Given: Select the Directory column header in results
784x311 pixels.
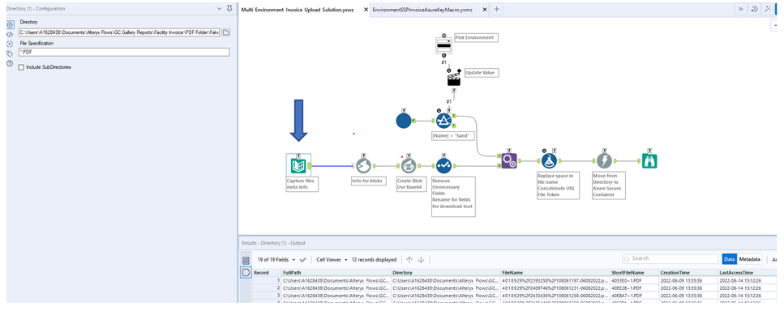Looking at the screenshot, I should [446, 273].
